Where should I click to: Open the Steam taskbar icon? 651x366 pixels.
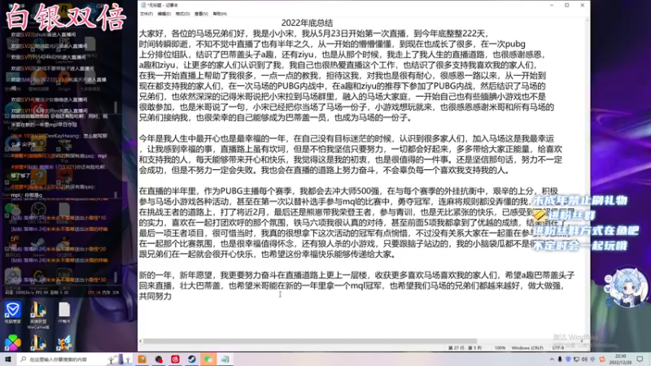(192, 359)
